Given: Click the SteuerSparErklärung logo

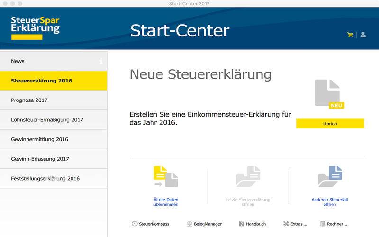Looking at the screenshot, I should click(35, 28).
